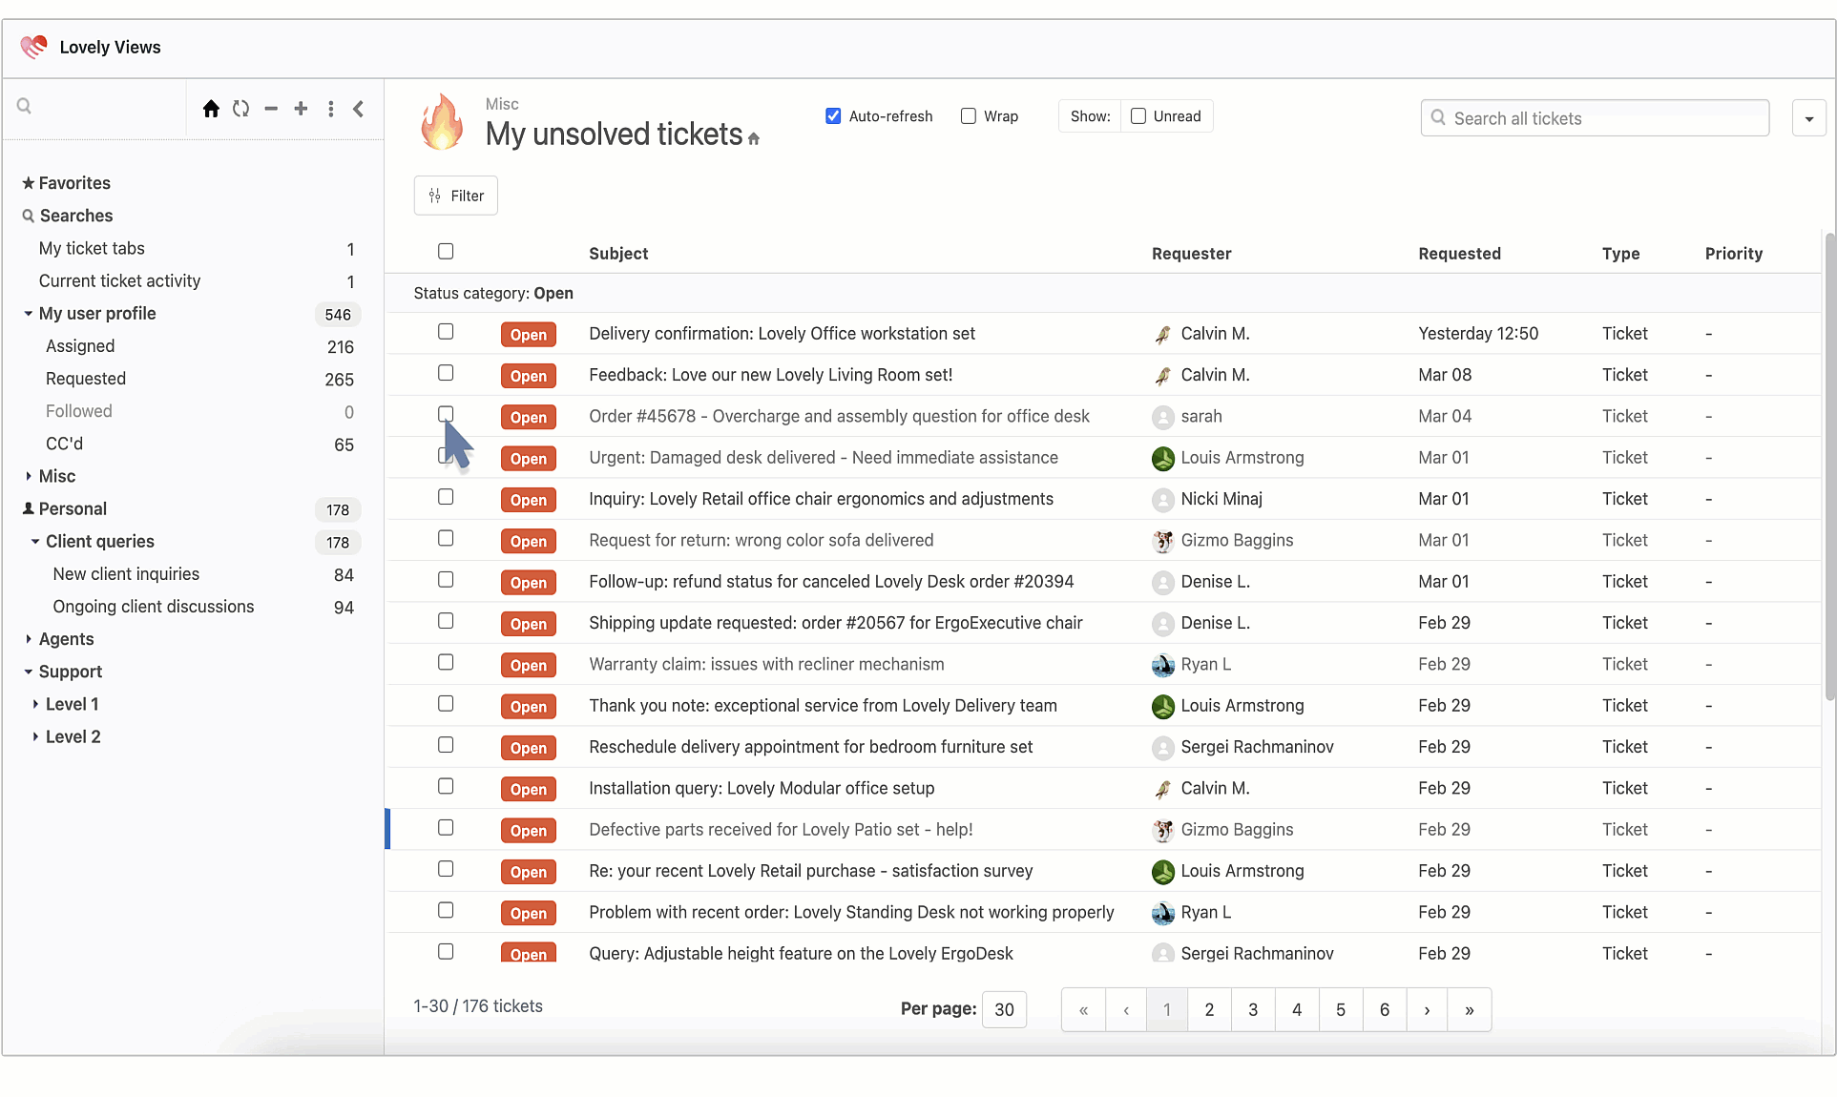Click the vertical scrollbar of ticket list

[1828, 467]
